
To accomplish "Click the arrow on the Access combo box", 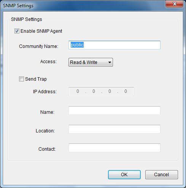I will (110, 62).
